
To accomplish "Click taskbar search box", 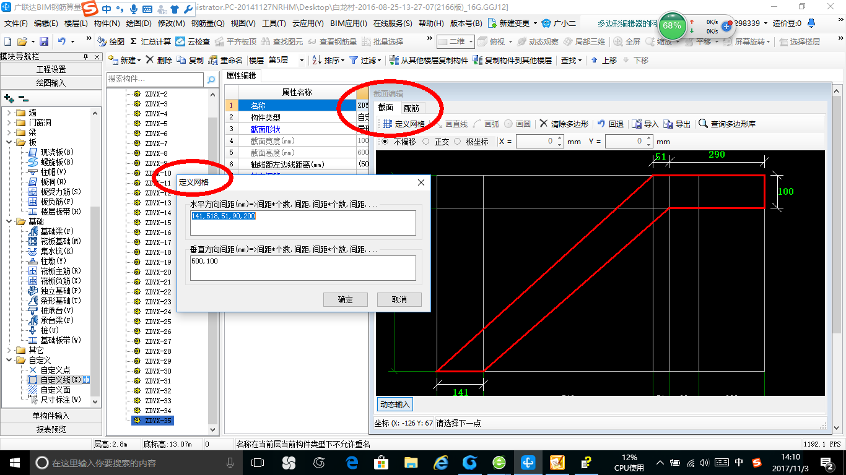I will coord(136,462).
